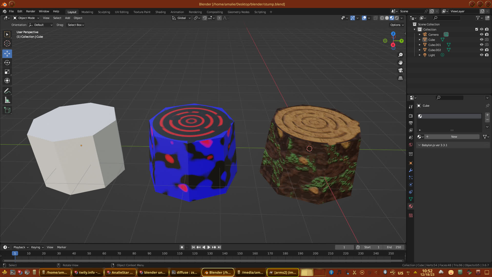Image resolution: width=492 pixels, height=277 pixels.
Task: Expand the Cube.002 tree item
Action: [x=420, y=50]
